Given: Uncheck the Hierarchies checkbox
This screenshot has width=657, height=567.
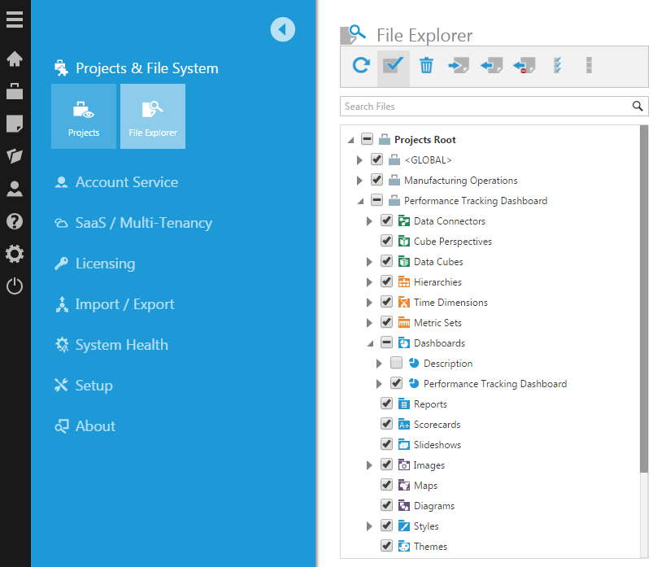Looking at the screenshot, I should (386, 281).
